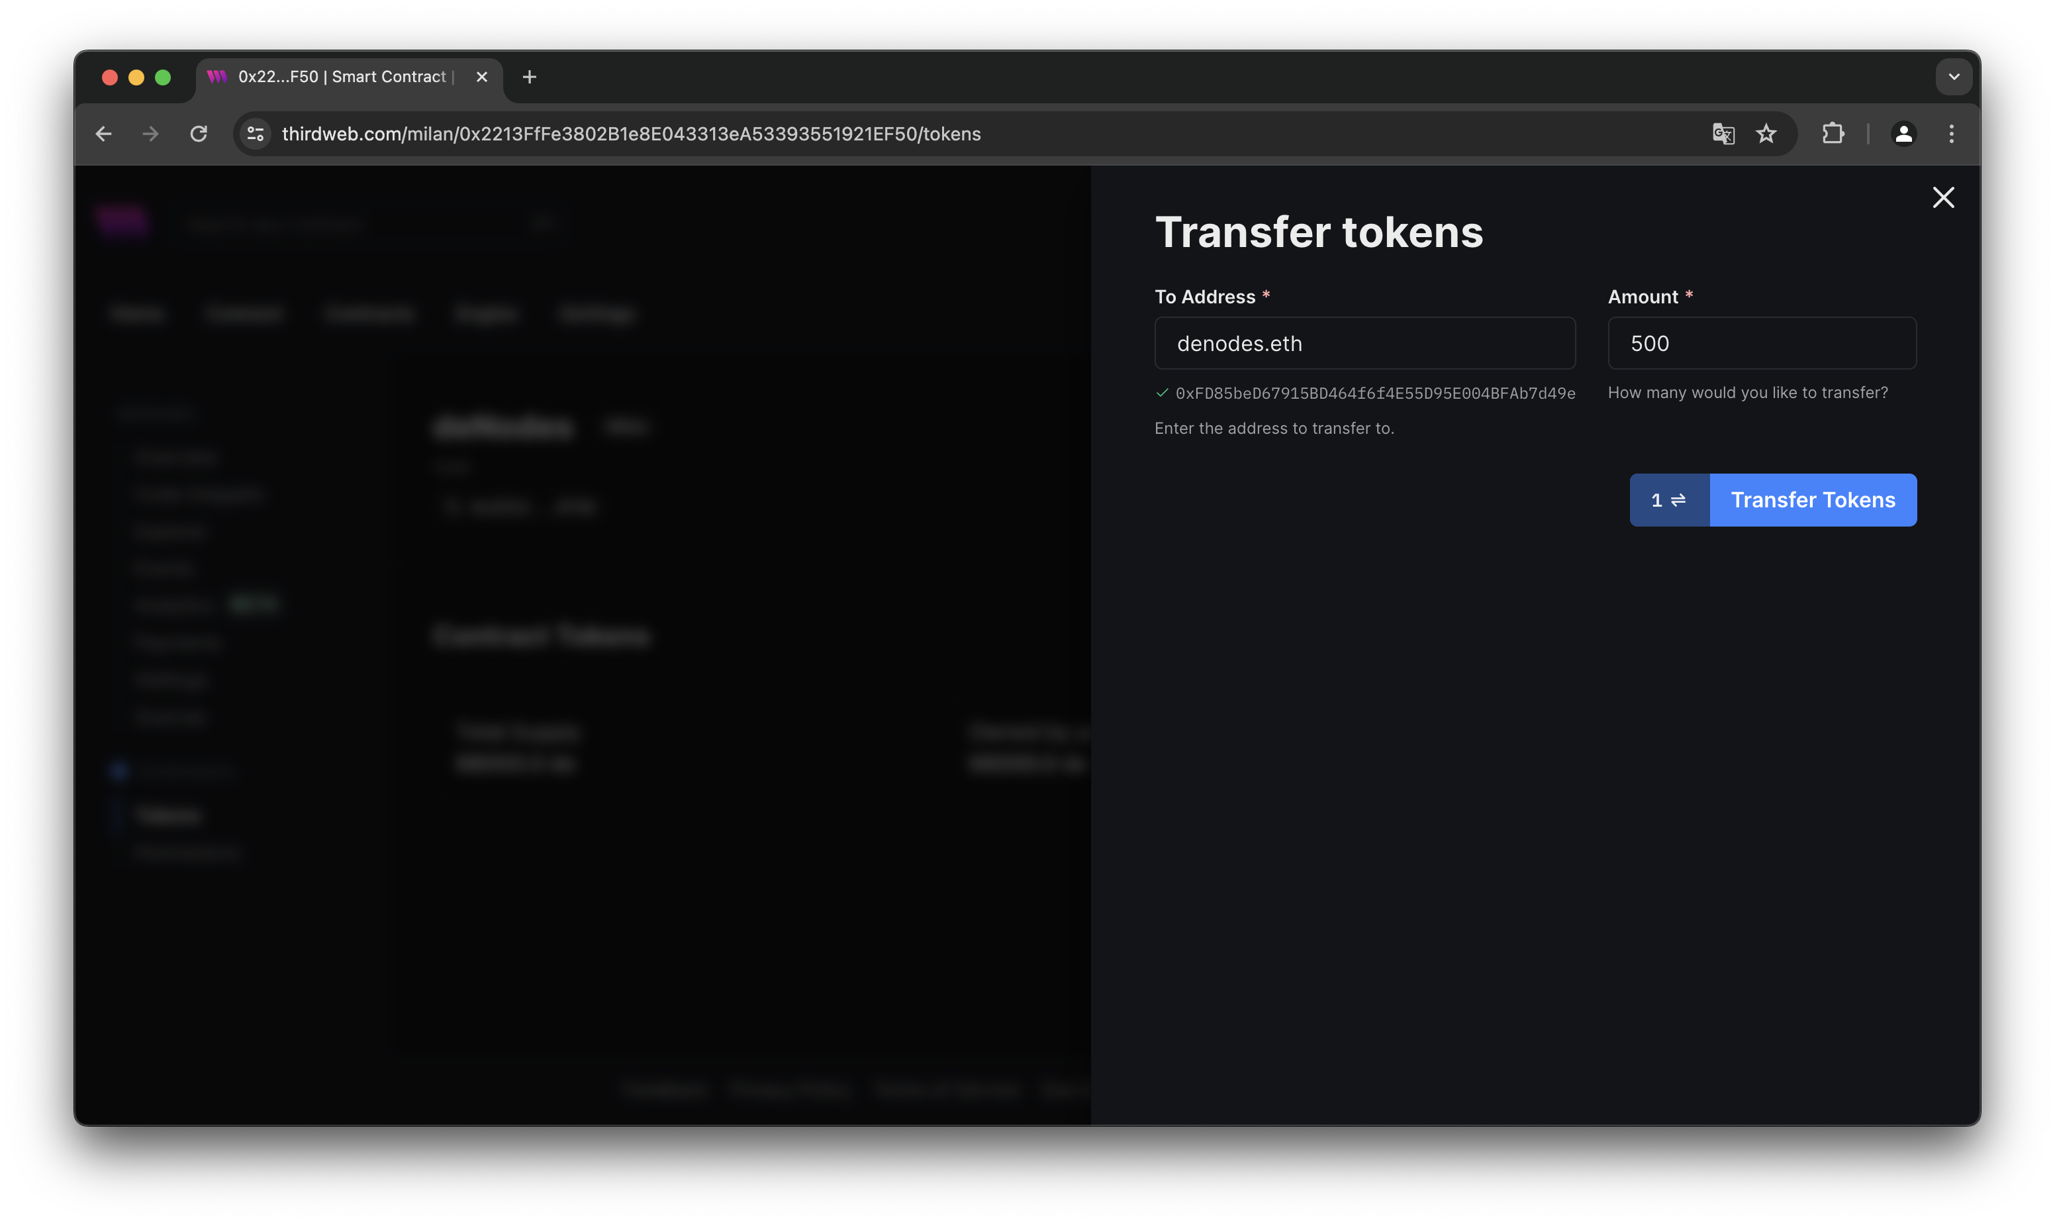Close the 0x22...F50 browser tab

click(482, 77)
